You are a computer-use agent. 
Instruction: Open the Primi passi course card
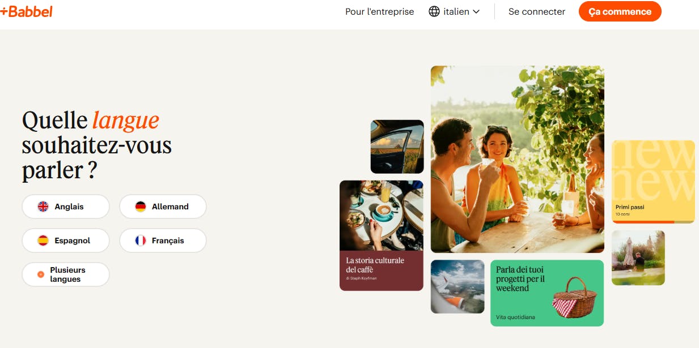tap(653, 182)
